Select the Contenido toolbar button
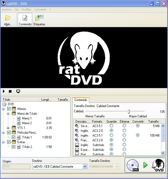The height and width of the screenshot is (179, 168). click(25, 20)
